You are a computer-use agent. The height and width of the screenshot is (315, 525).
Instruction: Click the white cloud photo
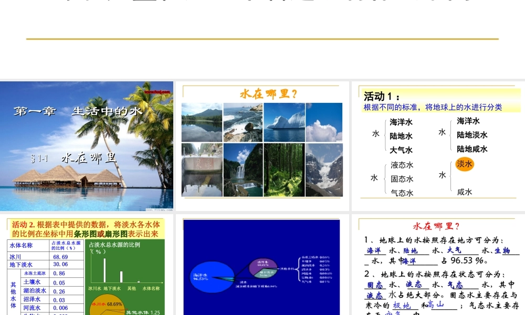point(324,122)
